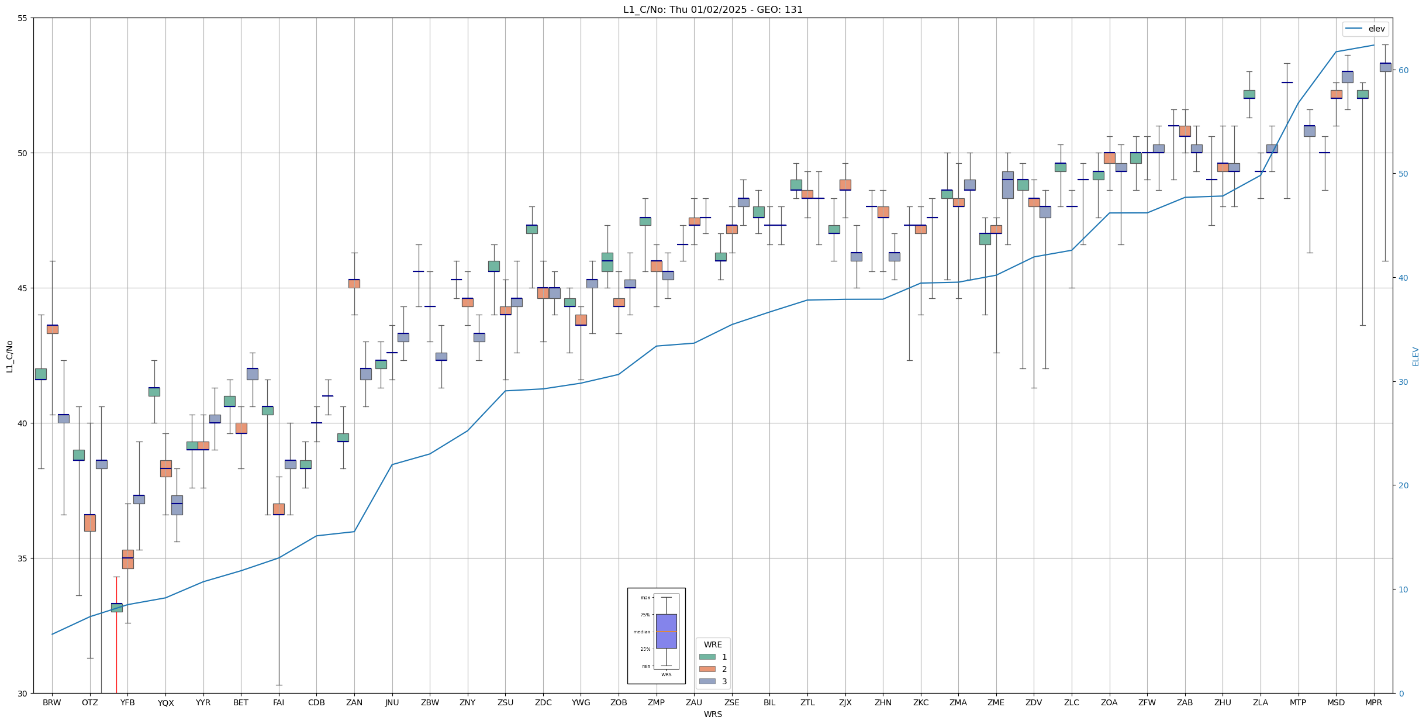Click the elev line legend entry
The image size is (1426, 724).
[x=1365, y=29]
